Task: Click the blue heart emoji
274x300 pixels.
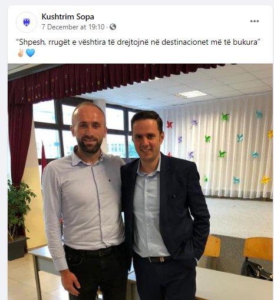Action: click(x=30, y=53)
